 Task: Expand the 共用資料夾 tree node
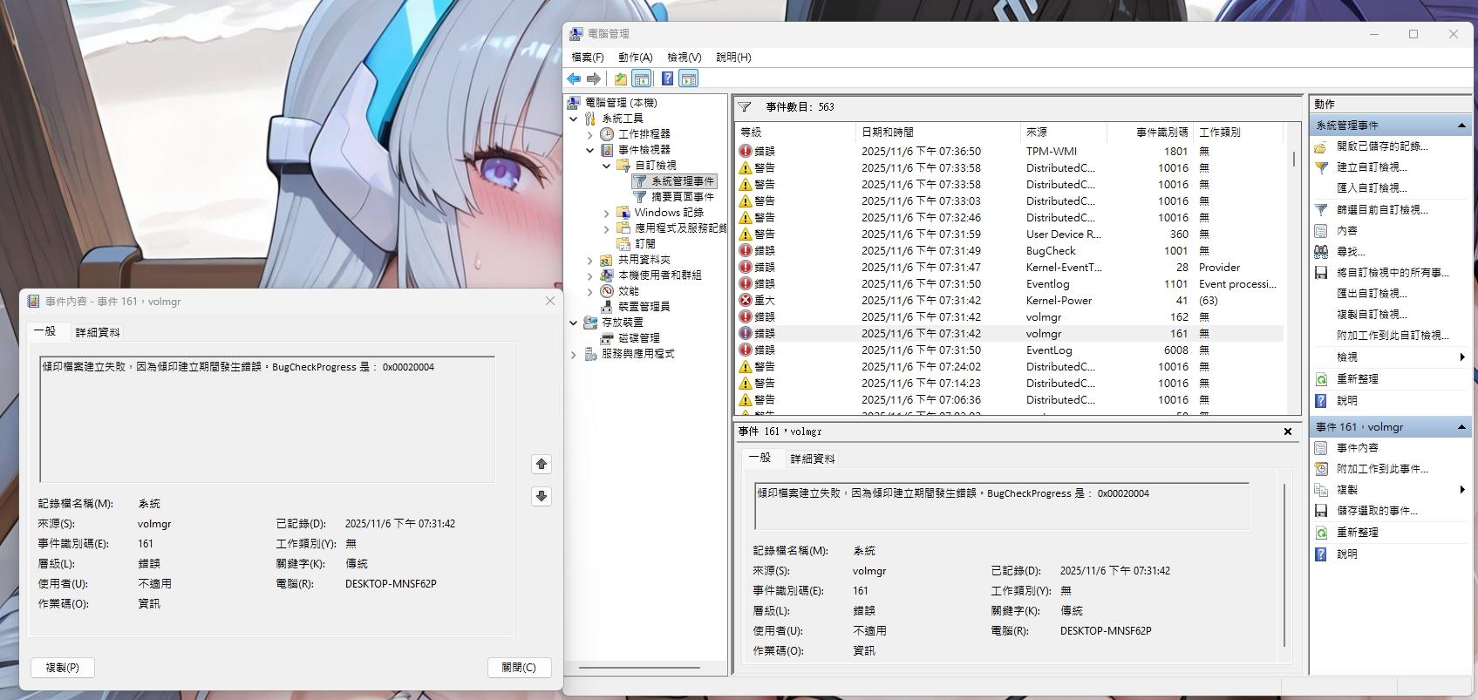[x=590, y=260]
